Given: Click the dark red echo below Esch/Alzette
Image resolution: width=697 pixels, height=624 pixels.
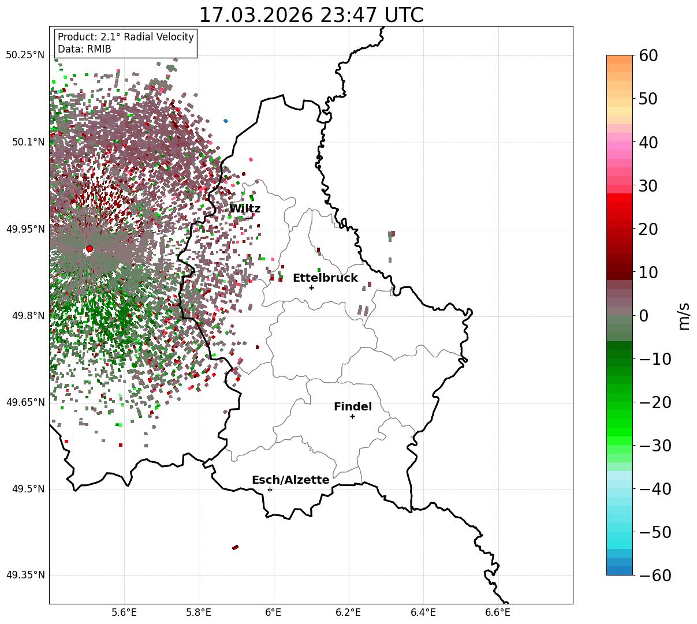Looking at the screenshot, I should (235, 547).
